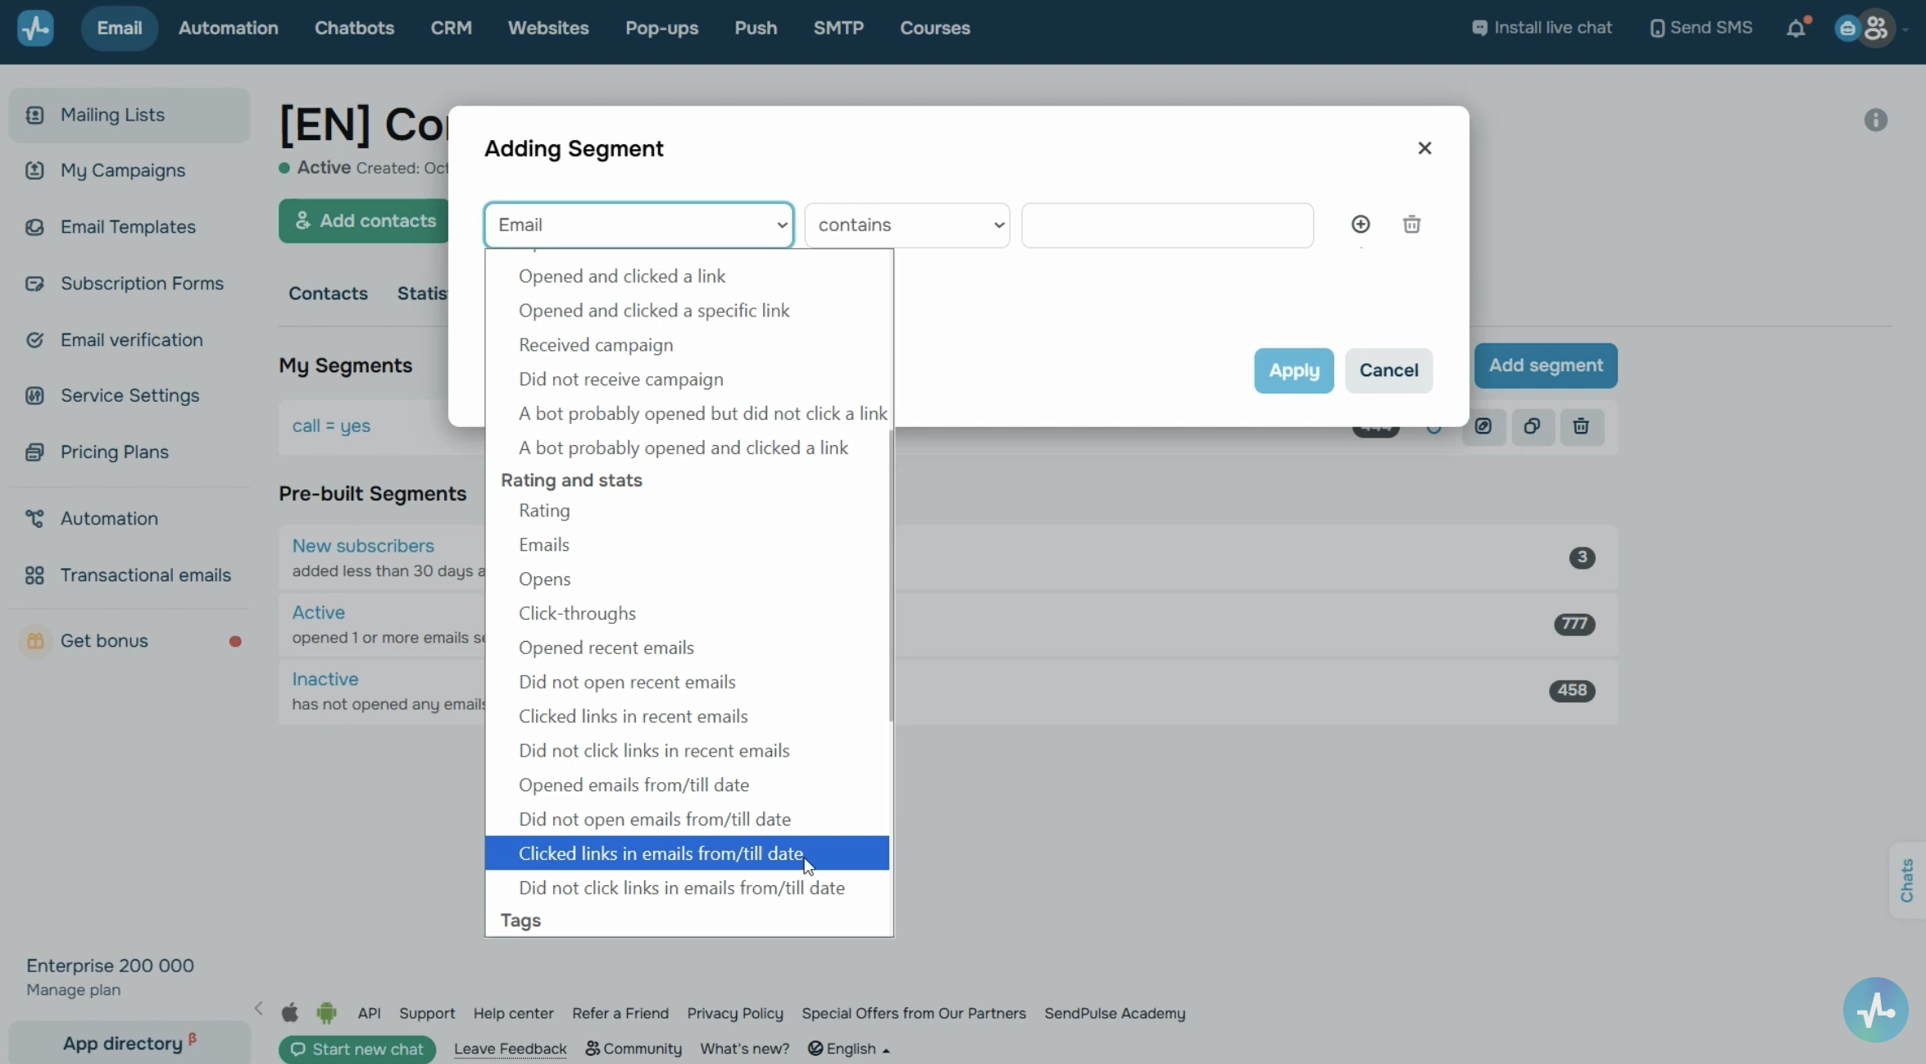Click the Manage plan link
Screen dimensions: 1926x1064
73,990
